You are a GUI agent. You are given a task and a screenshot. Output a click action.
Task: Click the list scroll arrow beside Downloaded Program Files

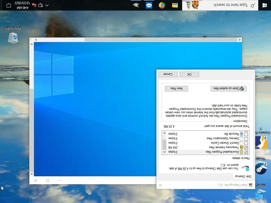(x=164, y=152)
